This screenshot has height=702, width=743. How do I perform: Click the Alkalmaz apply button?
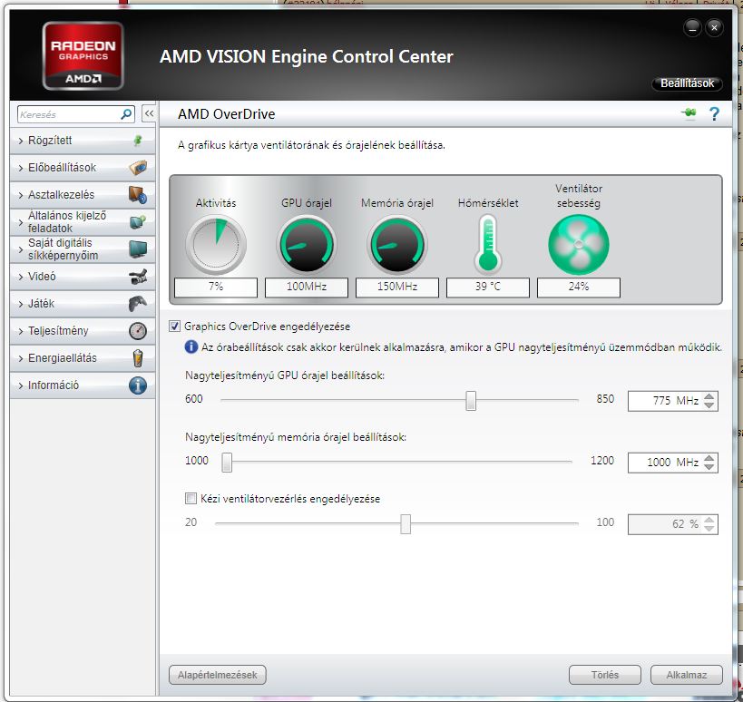pyautogui.click(x=687, y=675)
